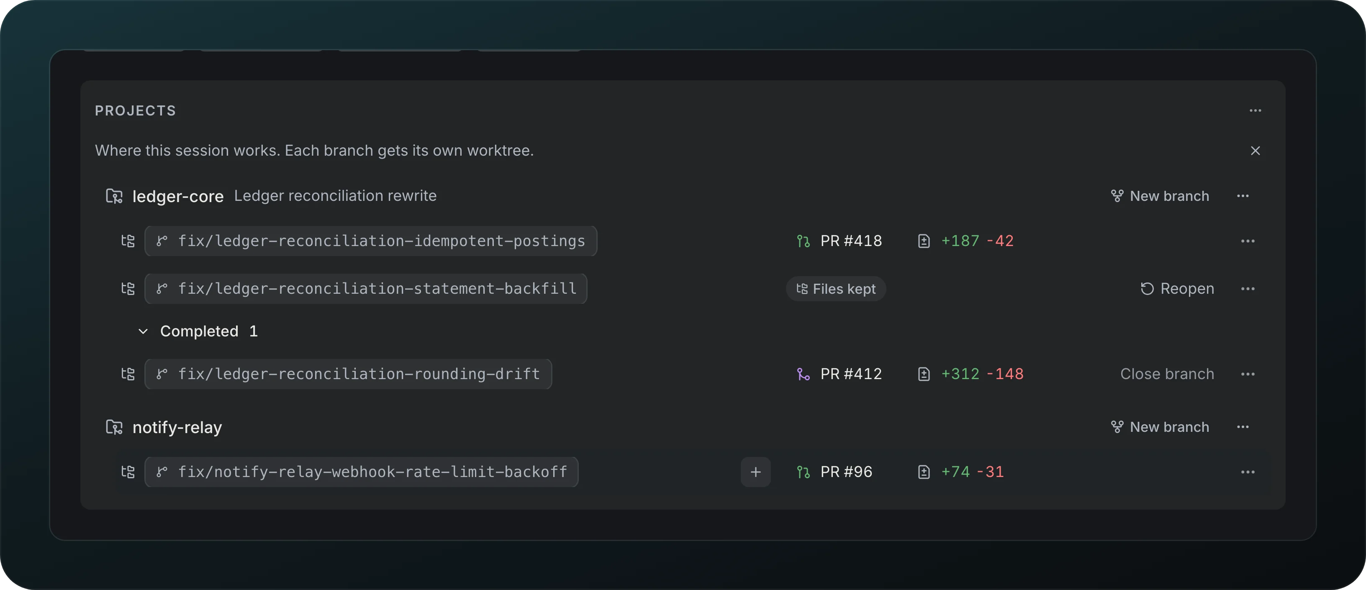Click the ledger-core project name
This screenshot has width=1366, height=590.
click(177, 196)
